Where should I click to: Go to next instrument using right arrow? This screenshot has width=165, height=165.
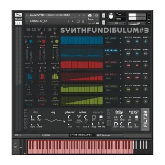tap(84, 15)
